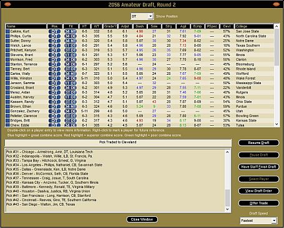The height and width of the screenshot is (228, 284).
Task: Click the fit badge for Sutter, Donny
Action: (71, 40)
